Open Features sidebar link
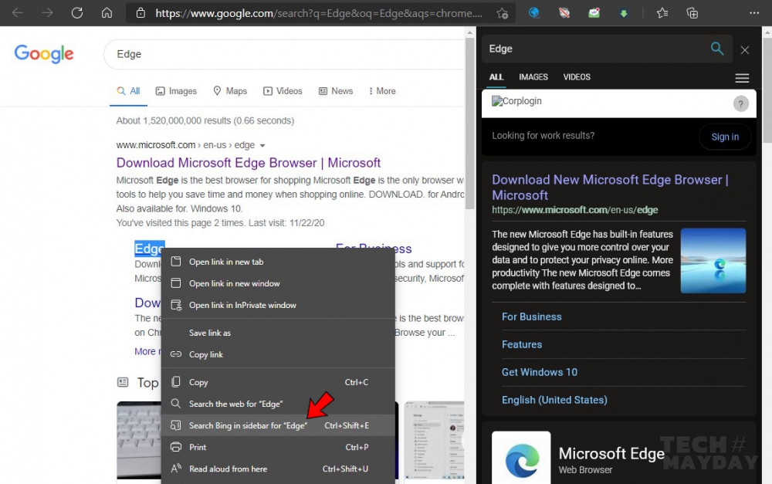This screenshot has width=772, height=484. (x=521, y=344)
